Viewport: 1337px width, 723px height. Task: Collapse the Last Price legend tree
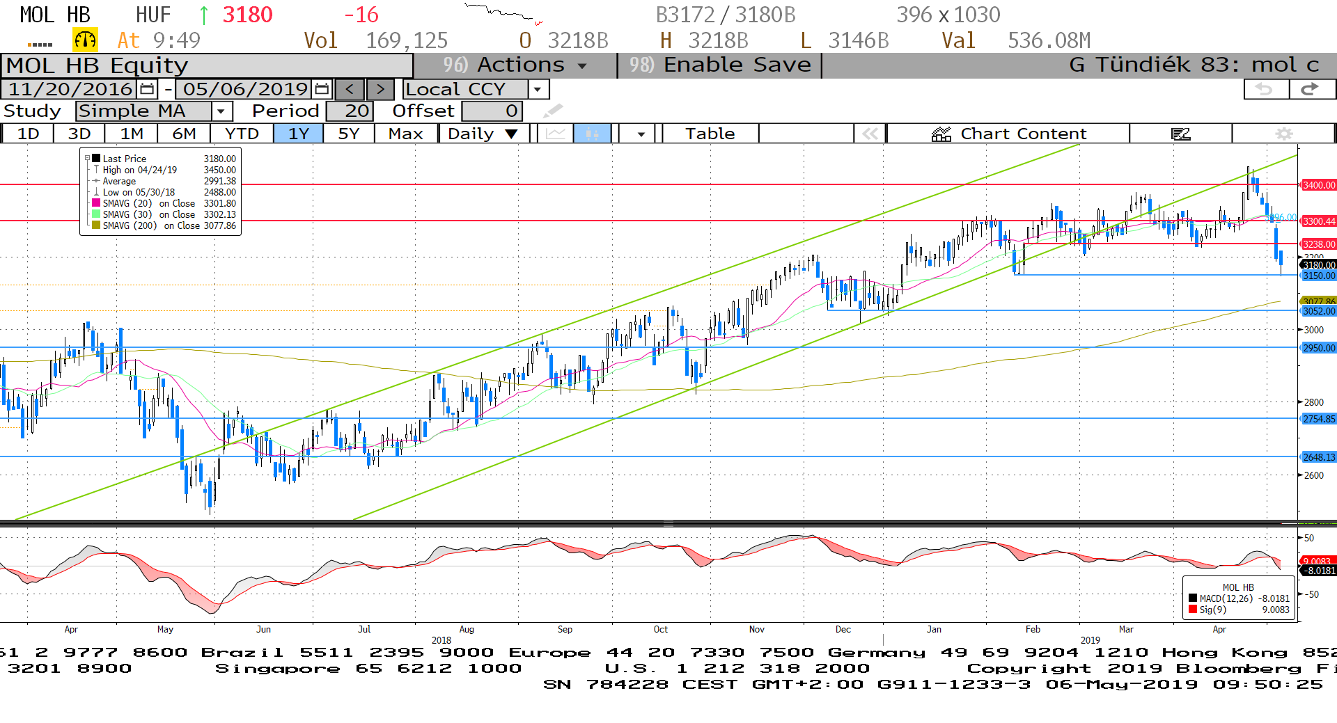(87, 159)
